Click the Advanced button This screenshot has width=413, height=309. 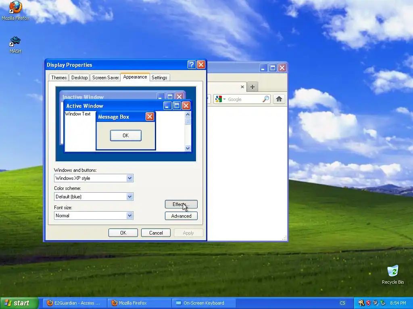pos(181,216)
